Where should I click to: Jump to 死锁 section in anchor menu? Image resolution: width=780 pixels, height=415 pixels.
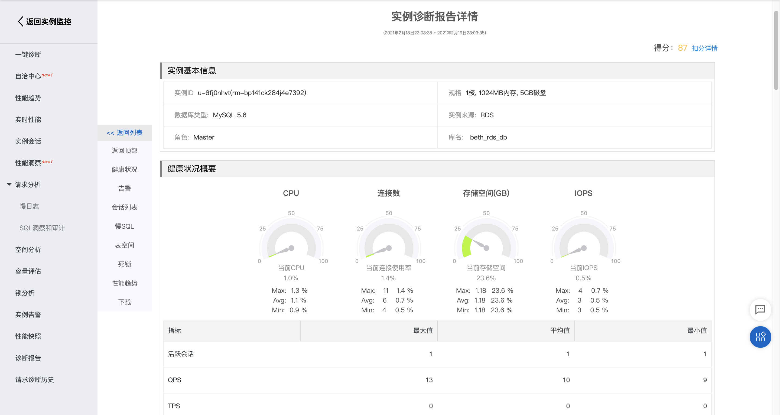125,264
